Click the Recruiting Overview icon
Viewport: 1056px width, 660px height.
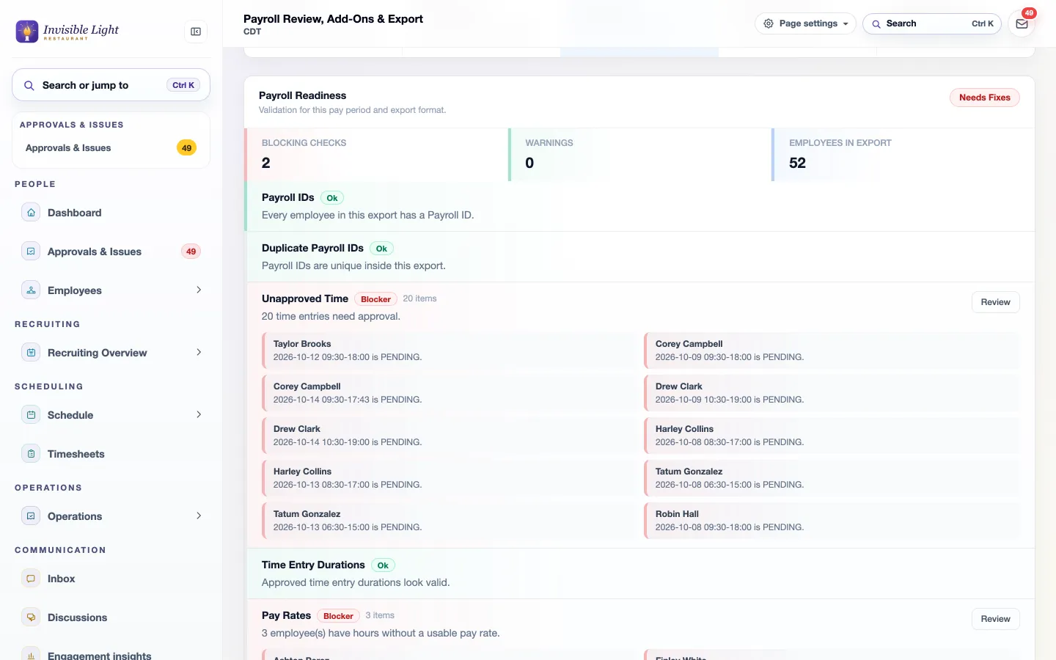click(x=31, y=353)
